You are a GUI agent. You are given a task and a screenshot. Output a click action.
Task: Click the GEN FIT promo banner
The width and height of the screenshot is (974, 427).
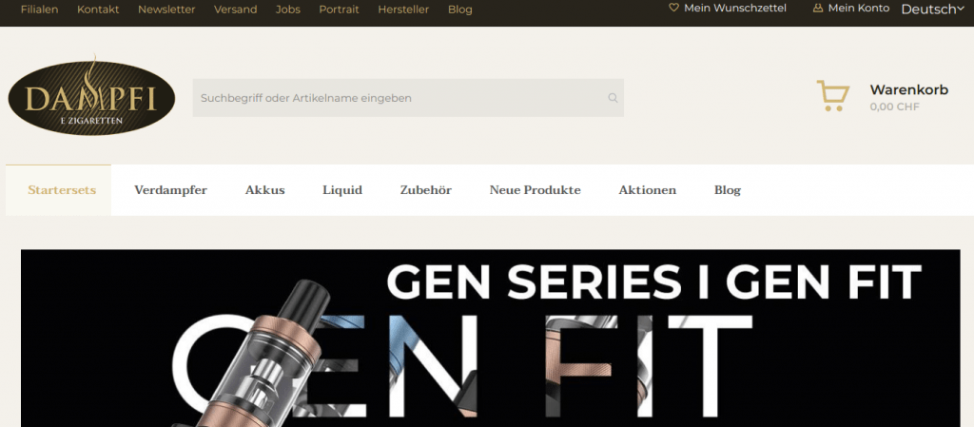pos(490,339)
